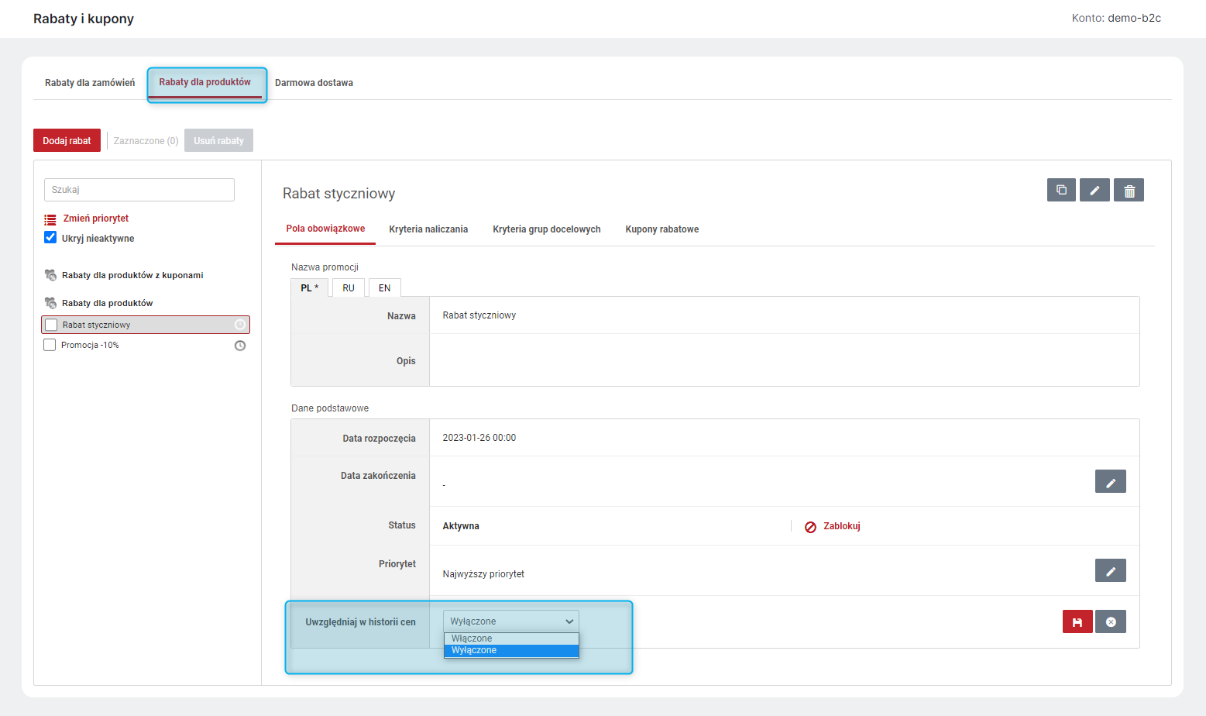Click the date 2023-01-26 00:00
The image size is (1206, 716).
479,438
